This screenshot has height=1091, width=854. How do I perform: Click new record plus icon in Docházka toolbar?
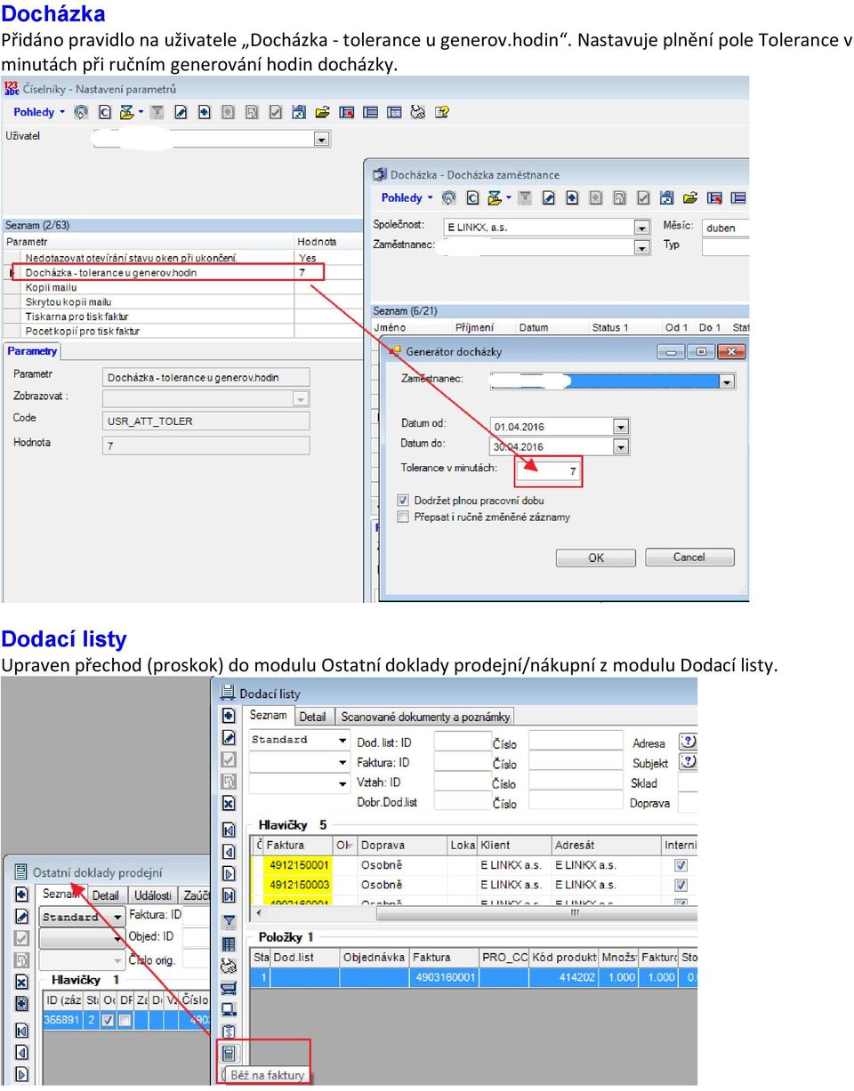(572, 198)
